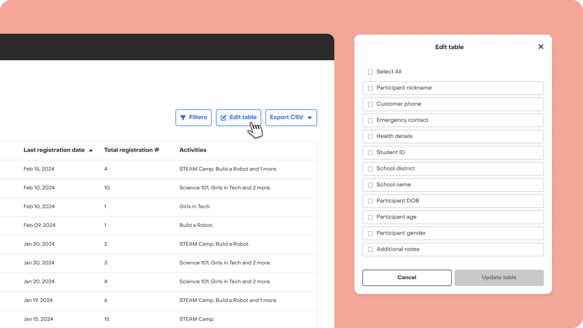Open the Filters button
The height and width of the screenshot is (328, 583).
(194, 118)
